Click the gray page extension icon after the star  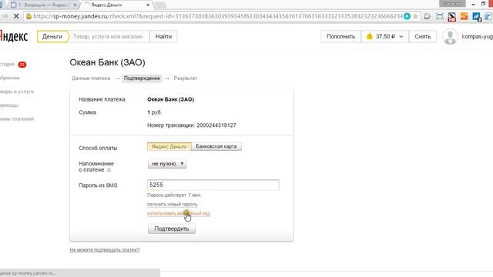427,16
